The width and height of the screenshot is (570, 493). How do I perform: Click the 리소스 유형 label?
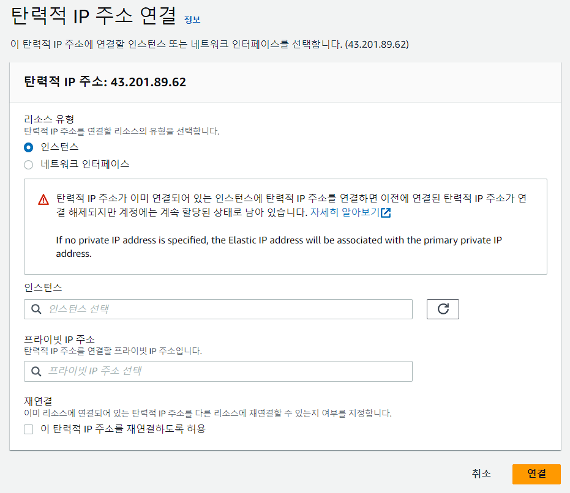pos(49,119)
